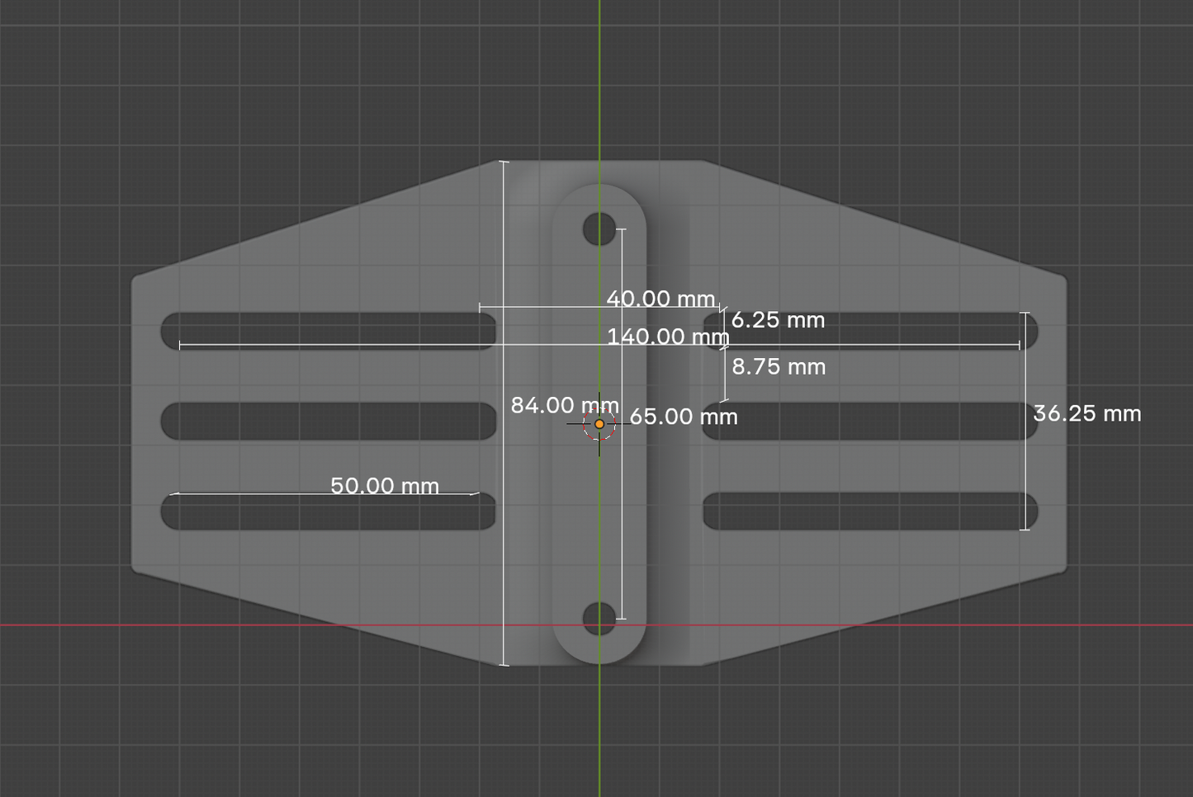Click the bottom endpoint of the 84.00 mm ruler

point(504,665)
